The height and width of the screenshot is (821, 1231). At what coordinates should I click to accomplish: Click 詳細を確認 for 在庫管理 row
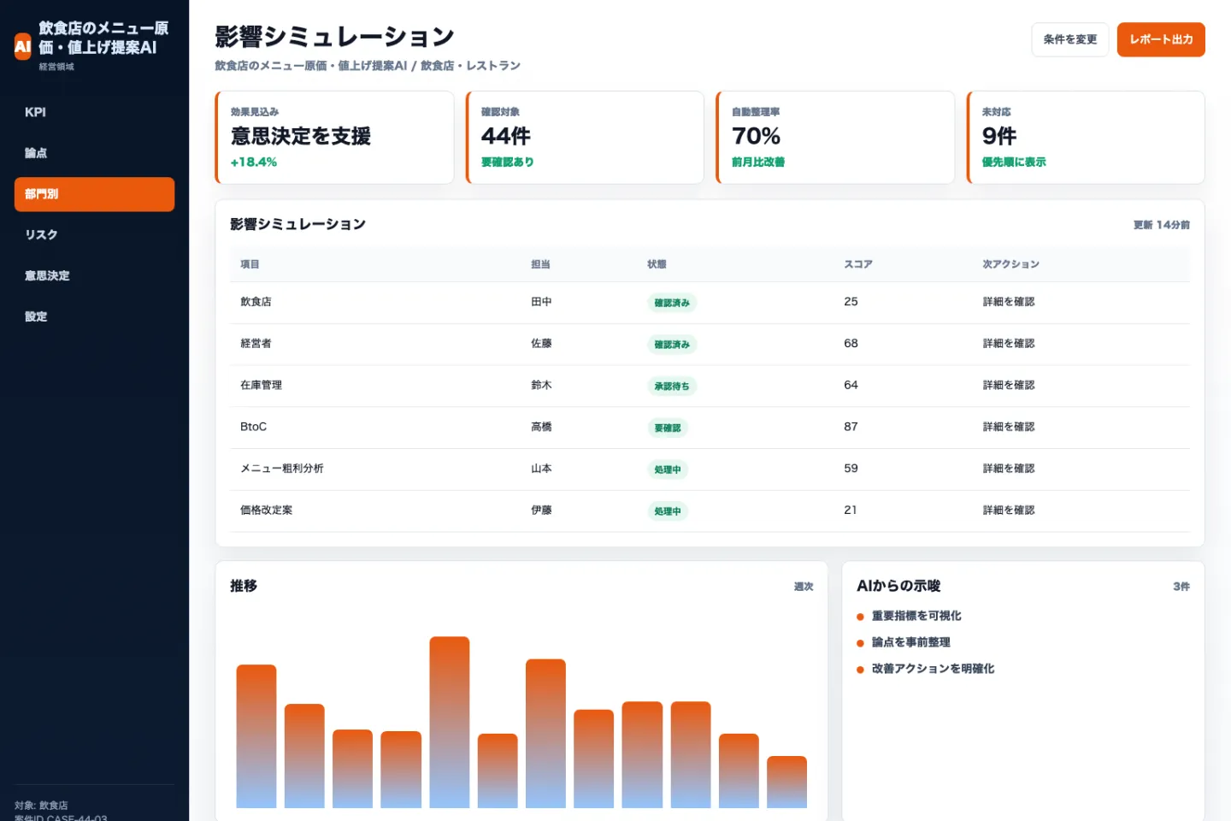tap(1009, 386)
